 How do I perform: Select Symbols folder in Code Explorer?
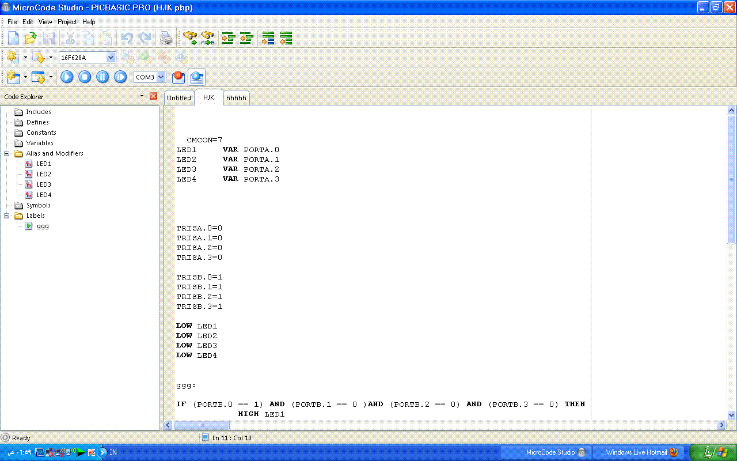(x=39, y=205)
